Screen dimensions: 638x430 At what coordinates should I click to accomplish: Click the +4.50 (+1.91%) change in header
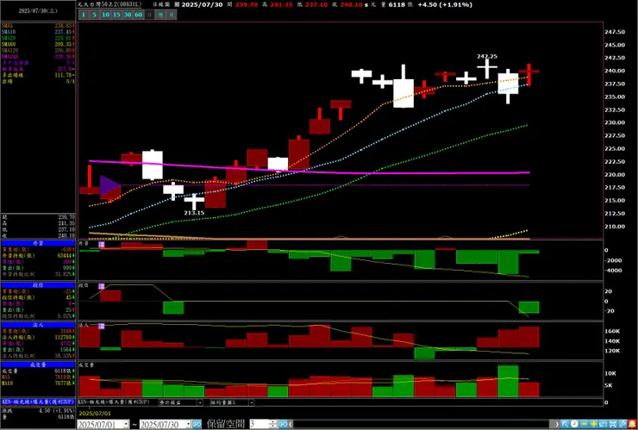pyautogui.click(x=445, y=5)
